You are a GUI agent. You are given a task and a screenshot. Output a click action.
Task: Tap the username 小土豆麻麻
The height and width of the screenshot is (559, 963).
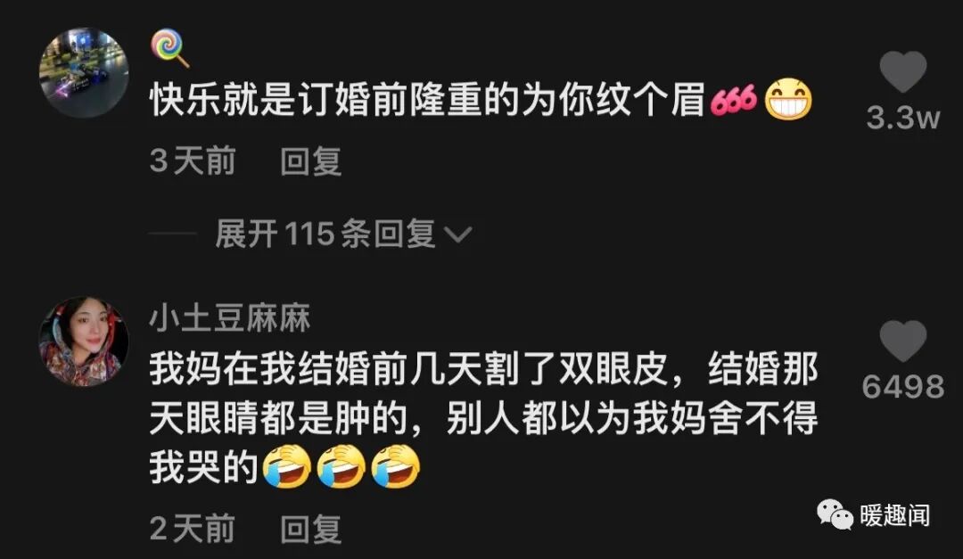230,318
